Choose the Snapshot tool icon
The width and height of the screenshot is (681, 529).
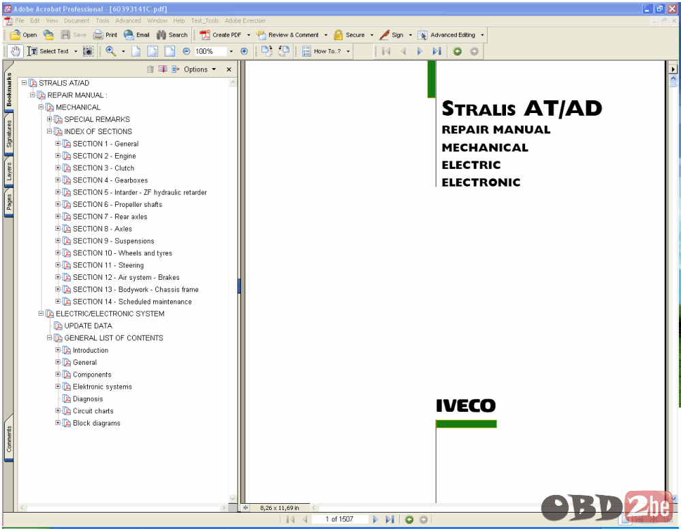click(x=88, y=51)
